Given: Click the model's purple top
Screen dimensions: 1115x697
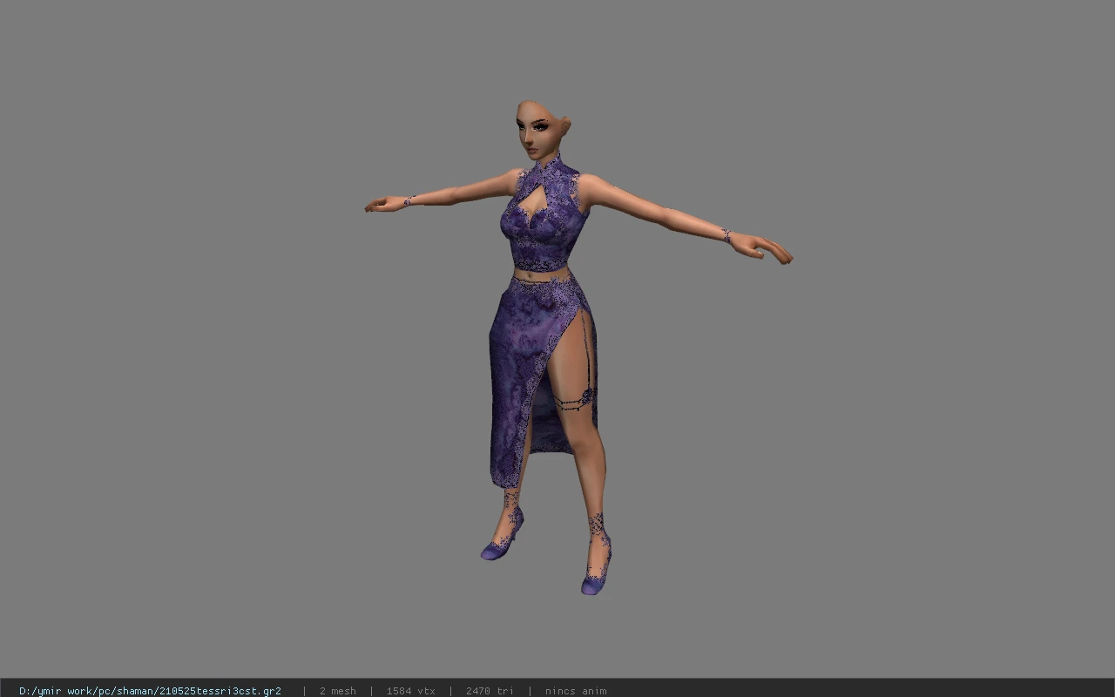Looking at the screenshot, I should coord(542,218).
